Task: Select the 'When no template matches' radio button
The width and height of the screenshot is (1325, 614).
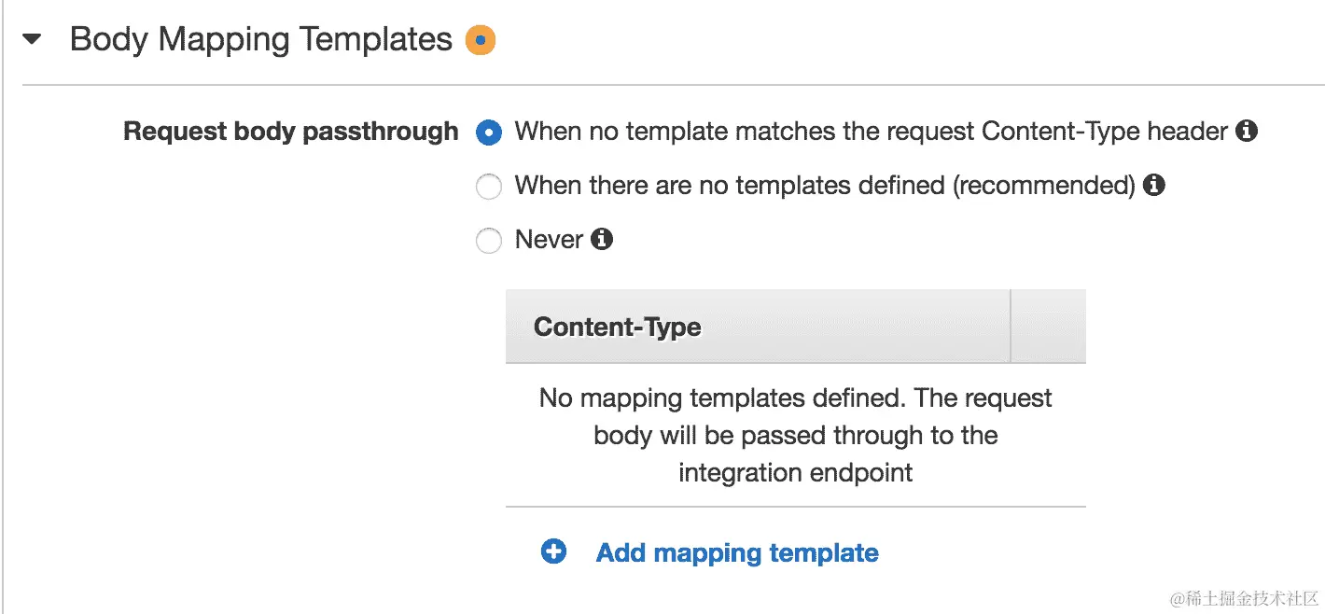Action: pyautogui.click(x=489, y=133)
